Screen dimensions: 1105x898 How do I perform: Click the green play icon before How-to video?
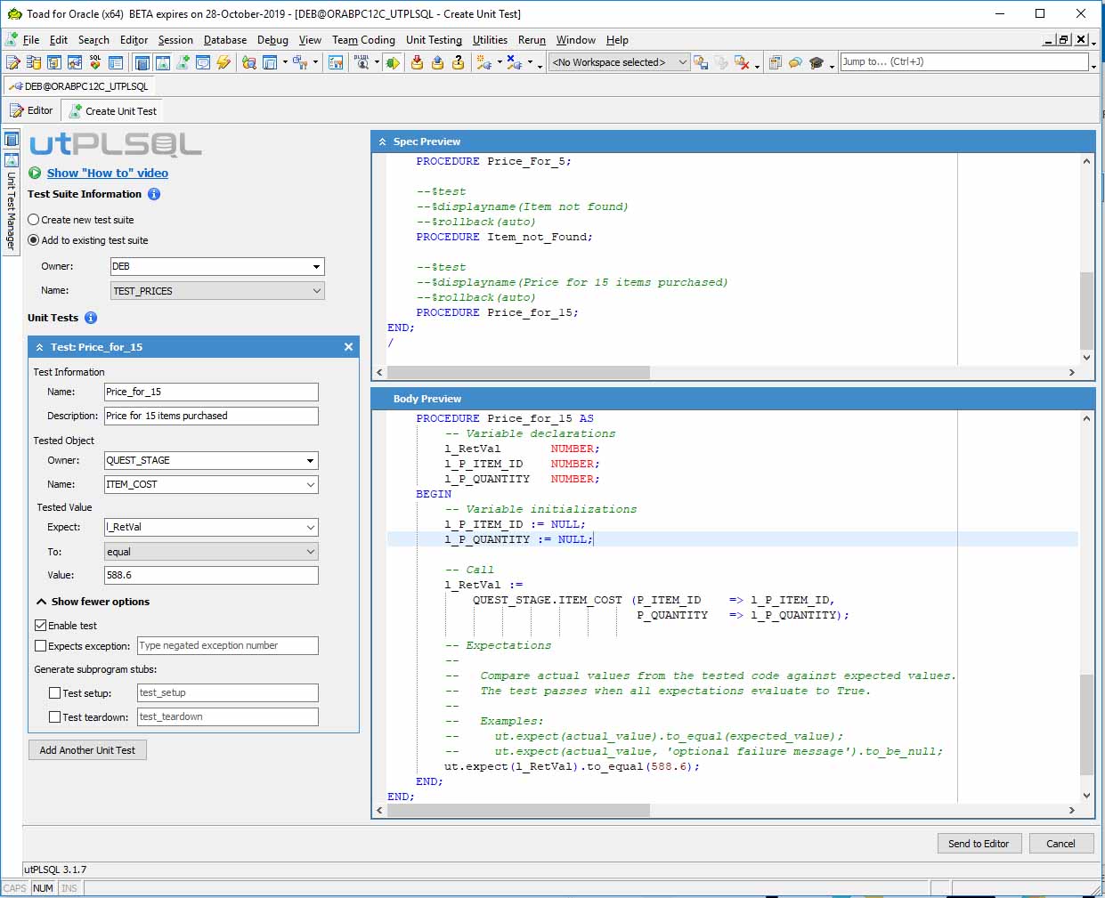pyautogui.click(x=35, y=173)
